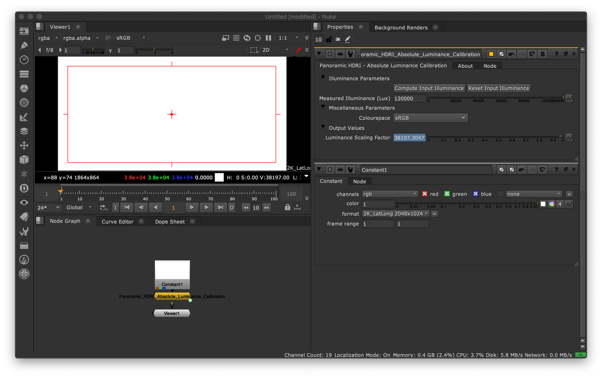Open the rgba.alpha channel dropdown
602x377 pixels.
81,38
